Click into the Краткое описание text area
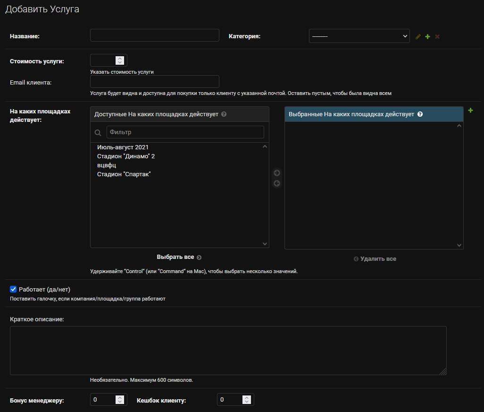Viewport: 484px width, 412px height. (x=228, y=351)
